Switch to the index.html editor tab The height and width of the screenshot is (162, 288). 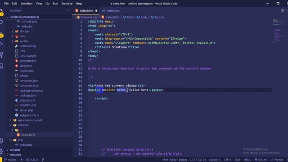click(86, 11)
